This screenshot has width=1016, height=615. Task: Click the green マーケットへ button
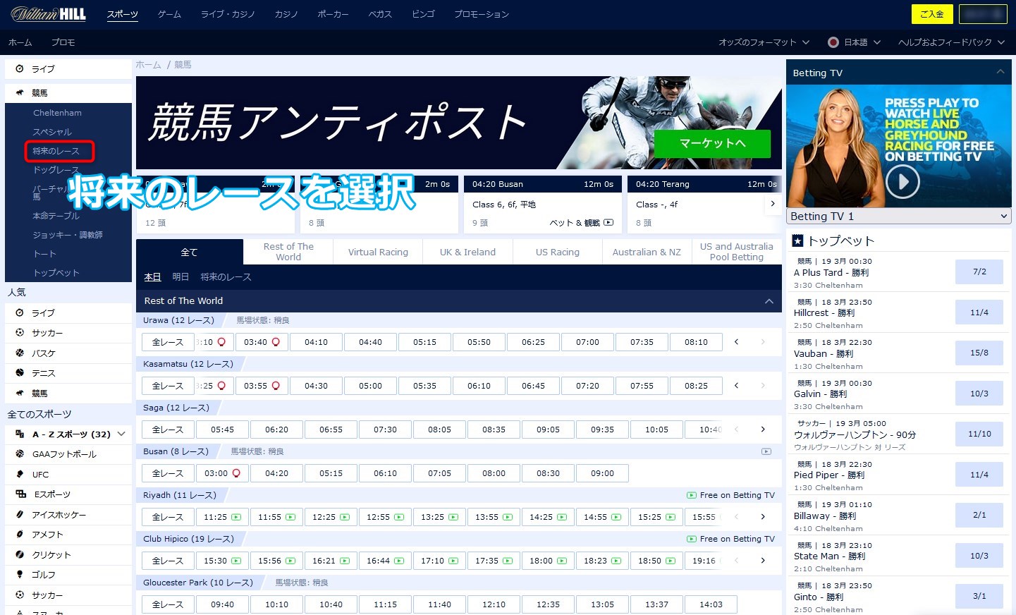click(x=712, y=144)
